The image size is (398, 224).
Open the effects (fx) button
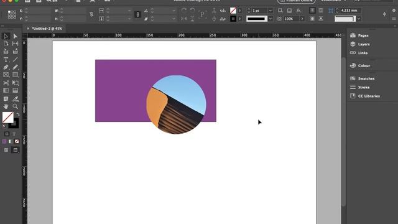[x=298, y=11]
